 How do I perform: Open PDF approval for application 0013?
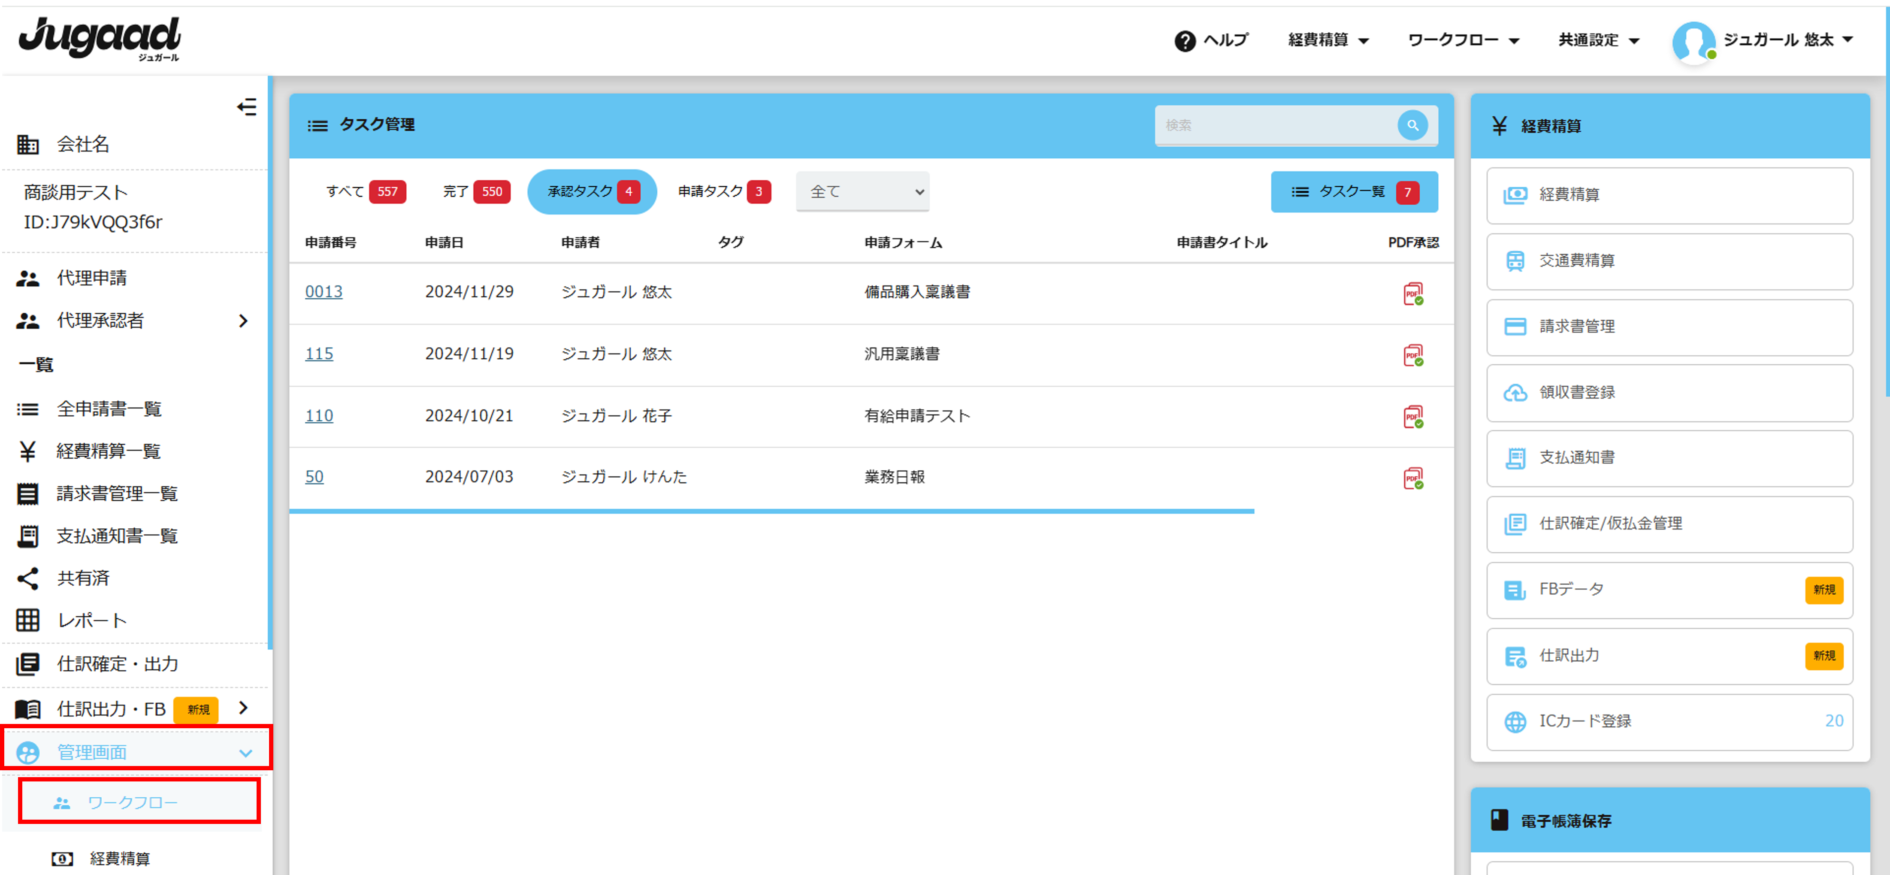pyautogui.click(x=1413, y=294)
